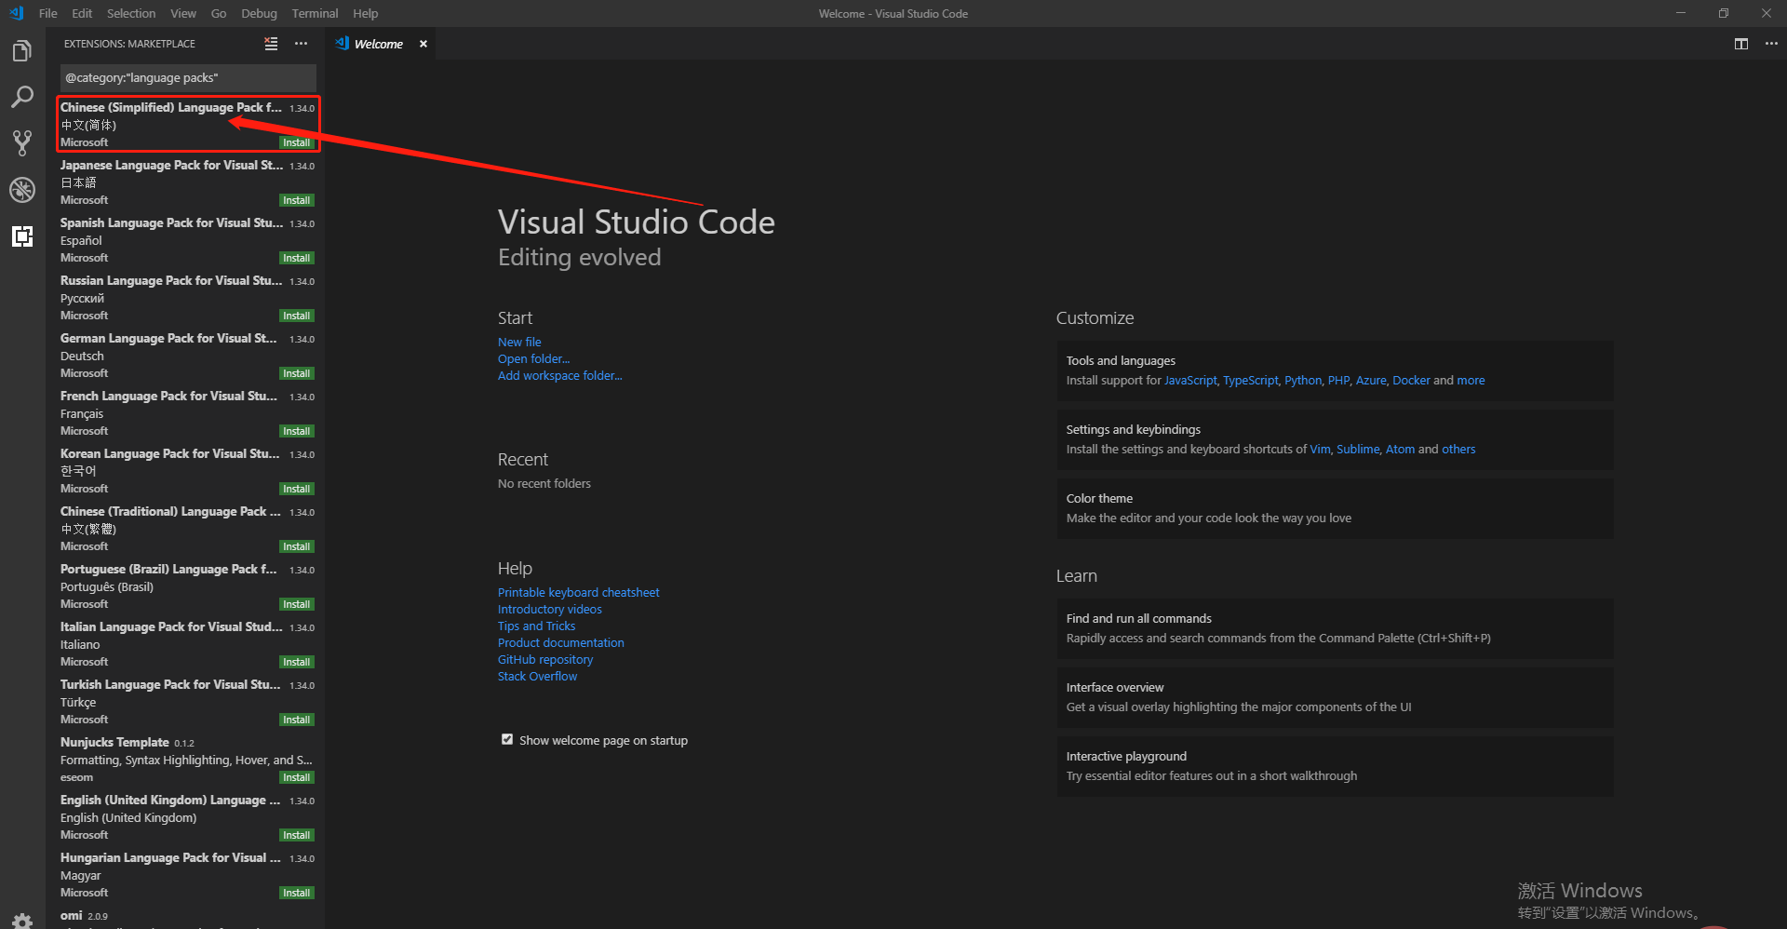Select the Welcome tab
Viewport: 1787px width, 929px height.
point(381,44)
